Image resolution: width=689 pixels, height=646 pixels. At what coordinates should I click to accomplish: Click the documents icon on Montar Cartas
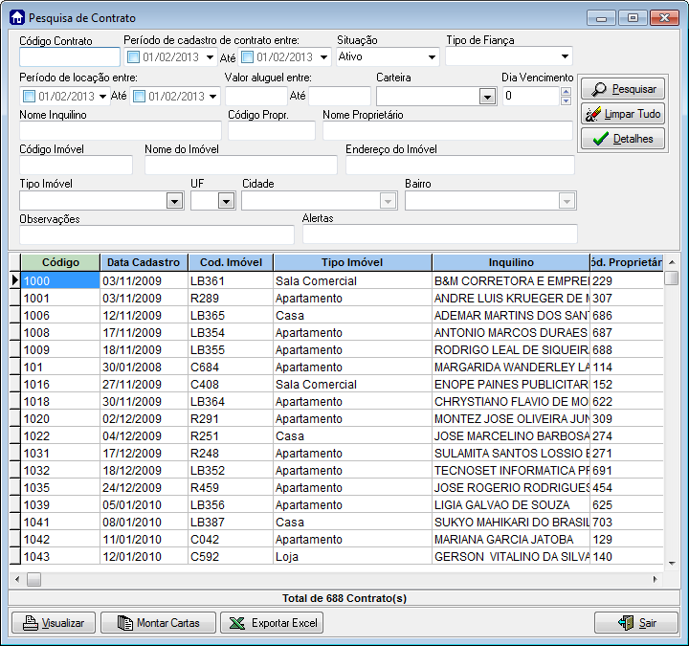click(x=124, y=623)
